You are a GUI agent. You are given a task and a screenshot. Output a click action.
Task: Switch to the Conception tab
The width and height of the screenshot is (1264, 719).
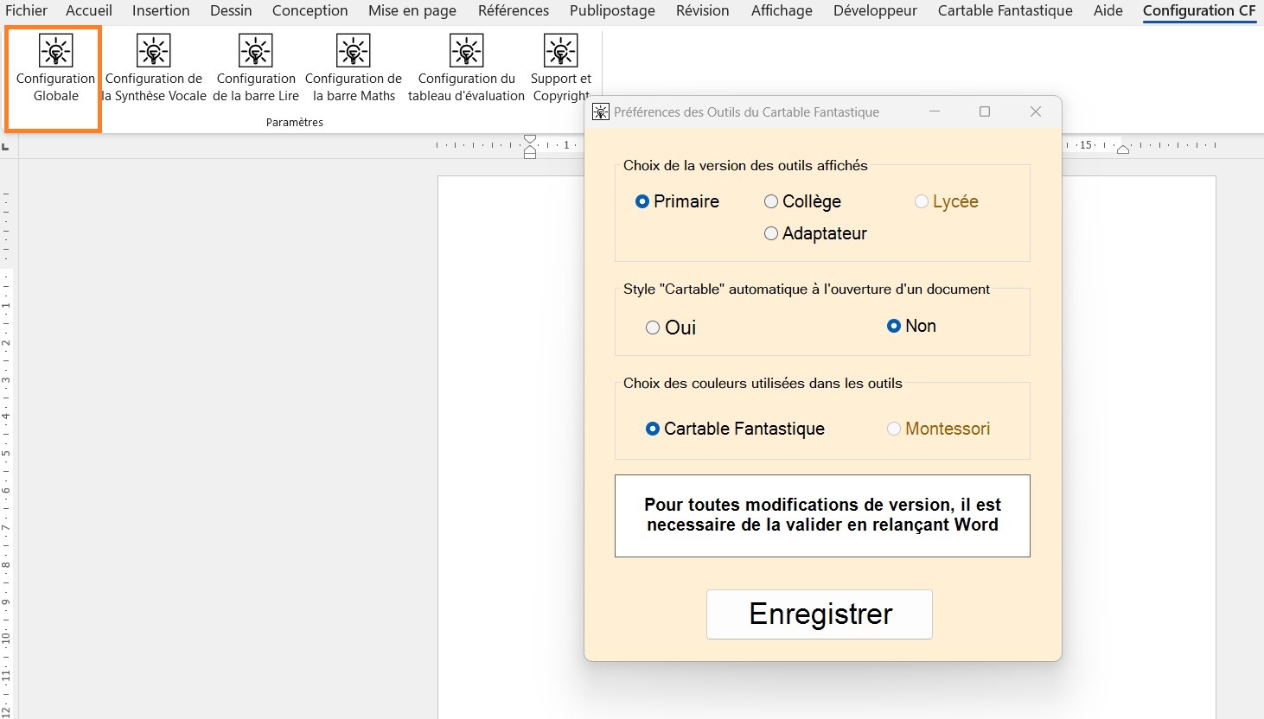pos(310,10)
